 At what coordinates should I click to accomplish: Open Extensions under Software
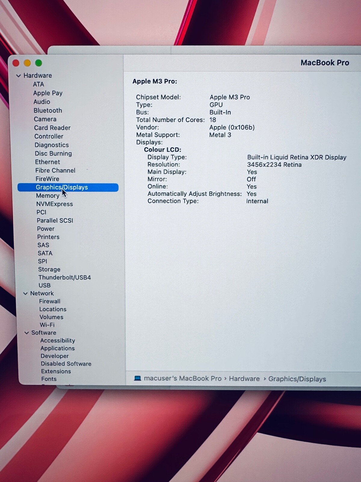pos(56,371)
